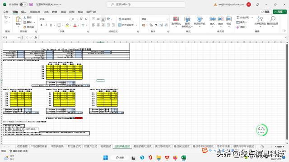289x162 pixels.
Task: Click Increase Font Size icon
Action: pyautogui.click(x=81, y=19)
